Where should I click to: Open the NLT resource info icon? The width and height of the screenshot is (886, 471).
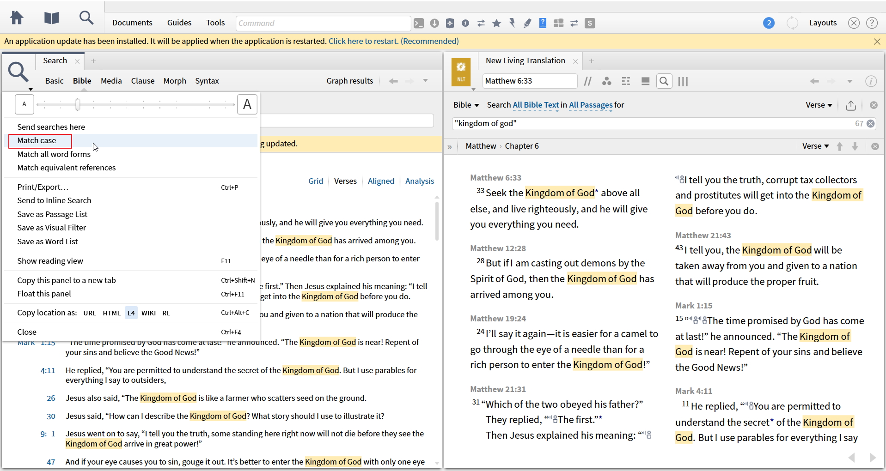(871, 81)
